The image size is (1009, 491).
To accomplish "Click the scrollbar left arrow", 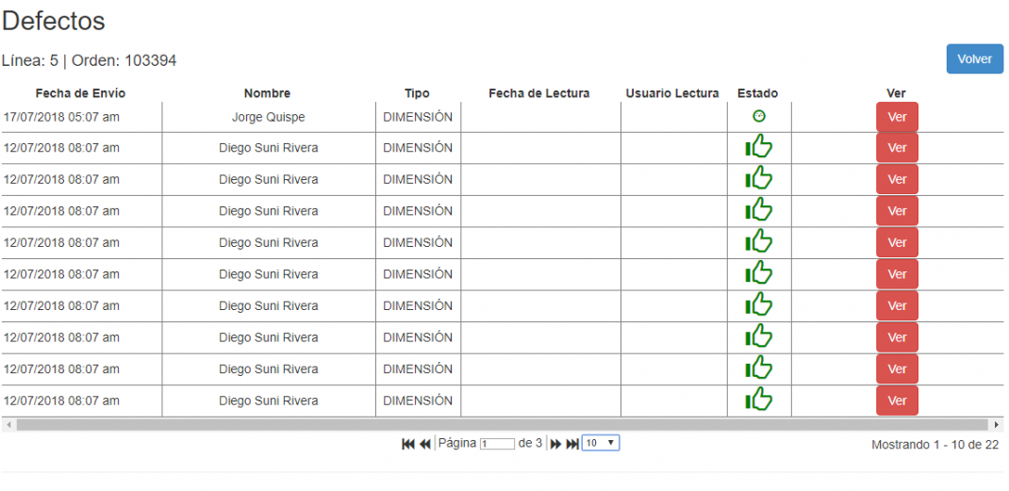I will pyautogui.click(x=8, y=425).
